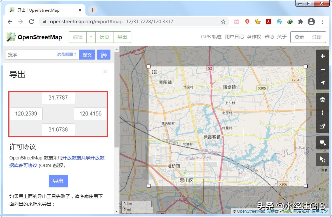Screen dimensions: 332x217
Task: Click the 青阳镇 label on the map
Action: (165, 82)
